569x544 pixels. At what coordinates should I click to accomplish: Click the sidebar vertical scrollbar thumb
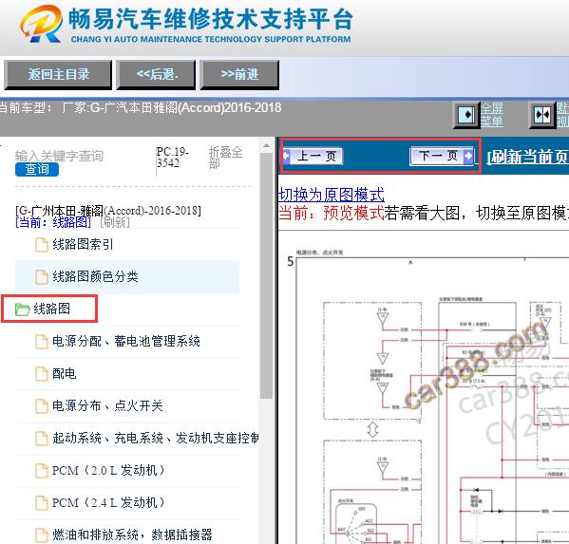[266, 275]
